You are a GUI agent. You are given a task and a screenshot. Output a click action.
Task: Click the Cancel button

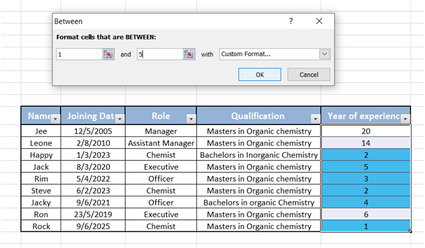[x=309, y=75]
